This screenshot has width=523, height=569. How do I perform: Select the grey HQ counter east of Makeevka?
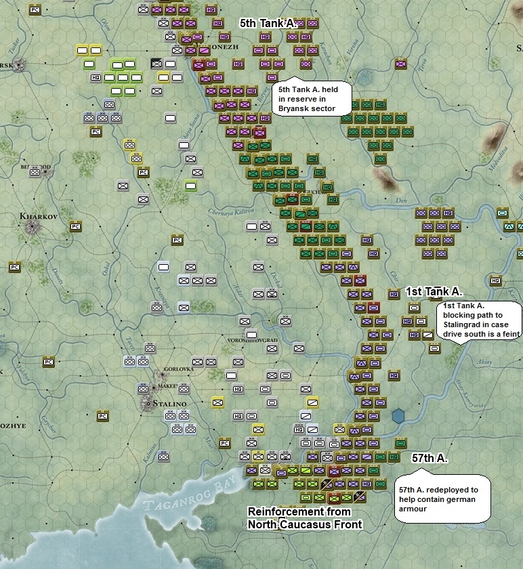click(x=238, y=389)
